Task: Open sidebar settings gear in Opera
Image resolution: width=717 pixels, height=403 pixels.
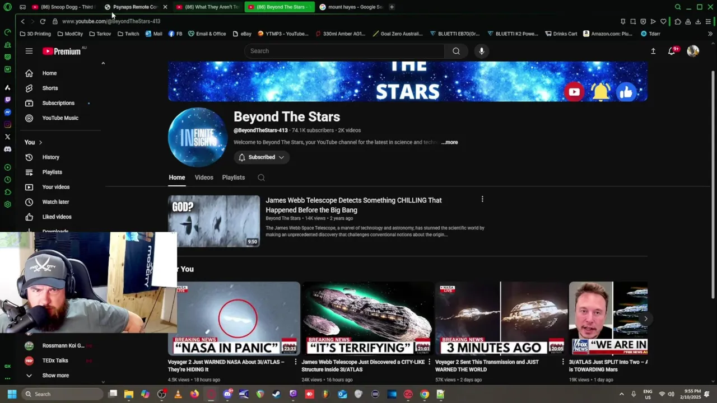Action: (7, 204)
